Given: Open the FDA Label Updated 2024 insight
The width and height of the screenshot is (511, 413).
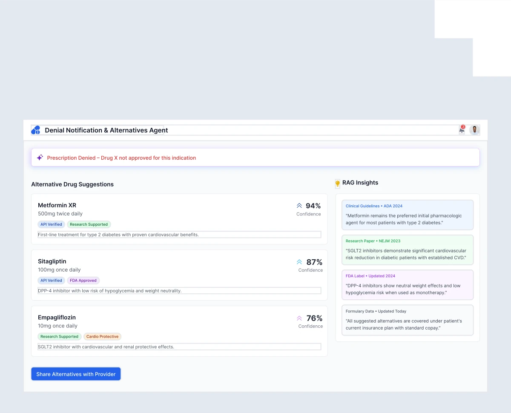Looking at the screenshot, I should (408, 285).
